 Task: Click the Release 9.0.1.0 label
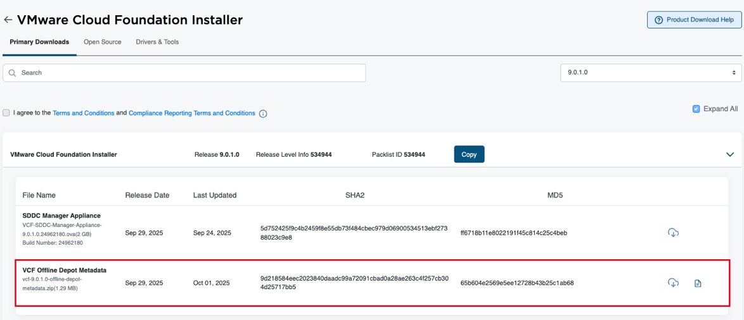click(217, 155)
